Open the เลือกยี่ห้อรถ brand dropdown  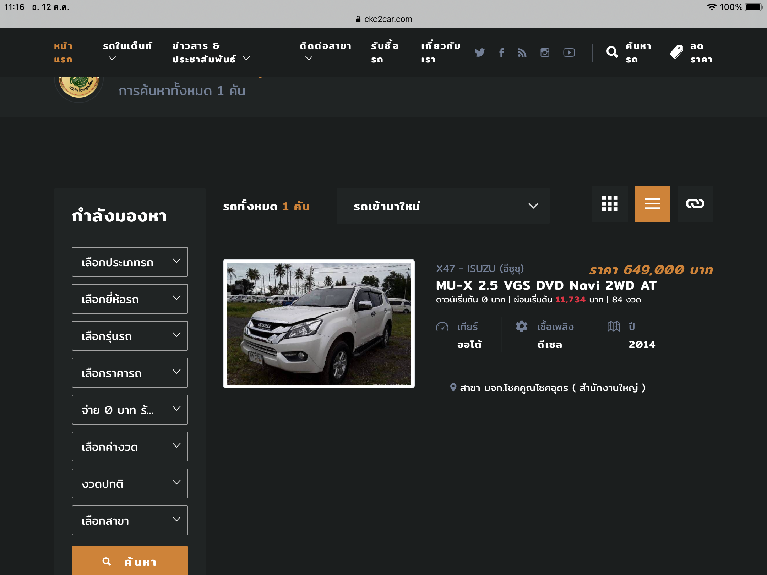point(130,299)
